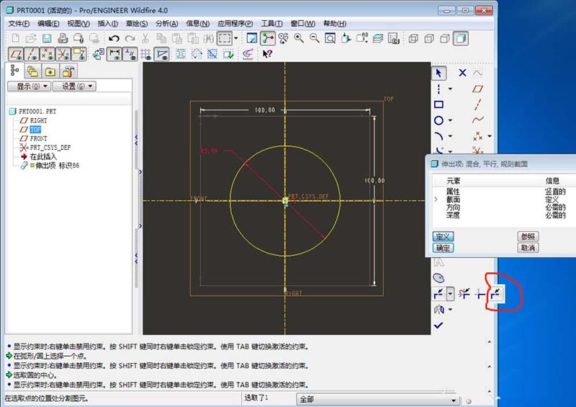Click the blue X point tool

coord(462,73)
